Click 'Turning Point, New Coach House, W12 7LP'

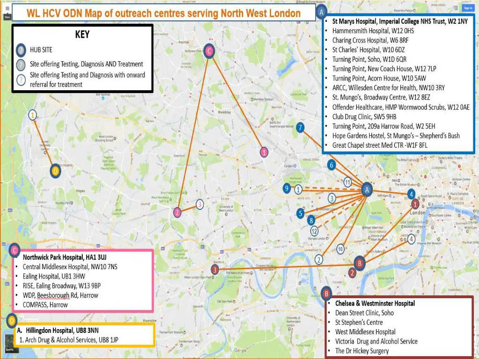tap(385, 69)
